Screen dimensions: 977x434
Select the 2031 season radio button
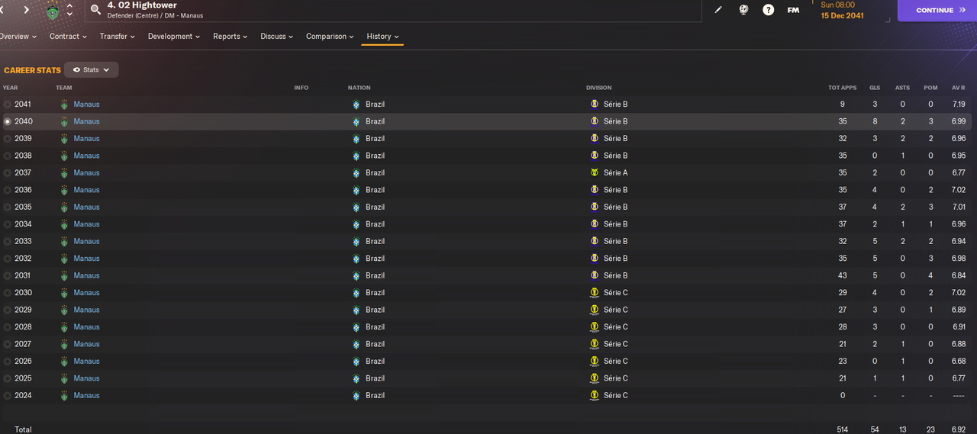pyautogui.click(x=8, y=275)
